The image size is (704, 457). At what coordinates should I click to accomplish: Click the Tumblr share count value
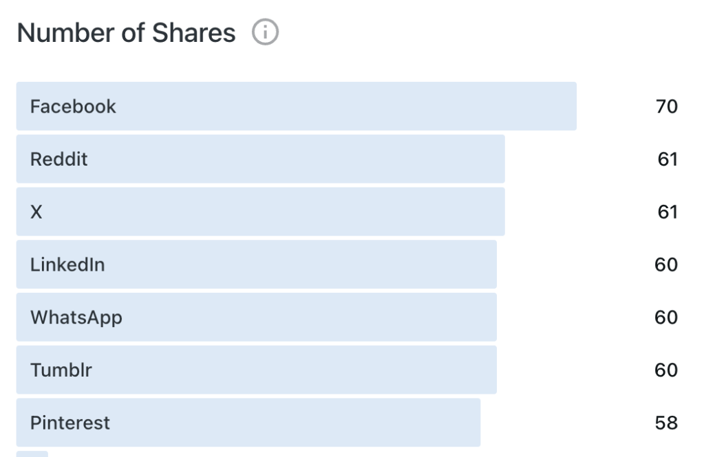(x=666, y=370)
